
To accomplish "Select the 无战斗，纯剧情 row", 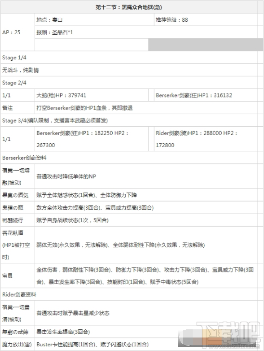I will (x=129, y=70).
